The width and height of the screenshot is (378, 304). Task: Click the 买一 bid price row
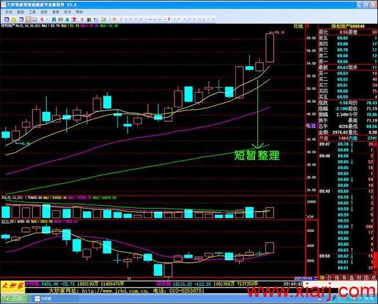(348, 73)
